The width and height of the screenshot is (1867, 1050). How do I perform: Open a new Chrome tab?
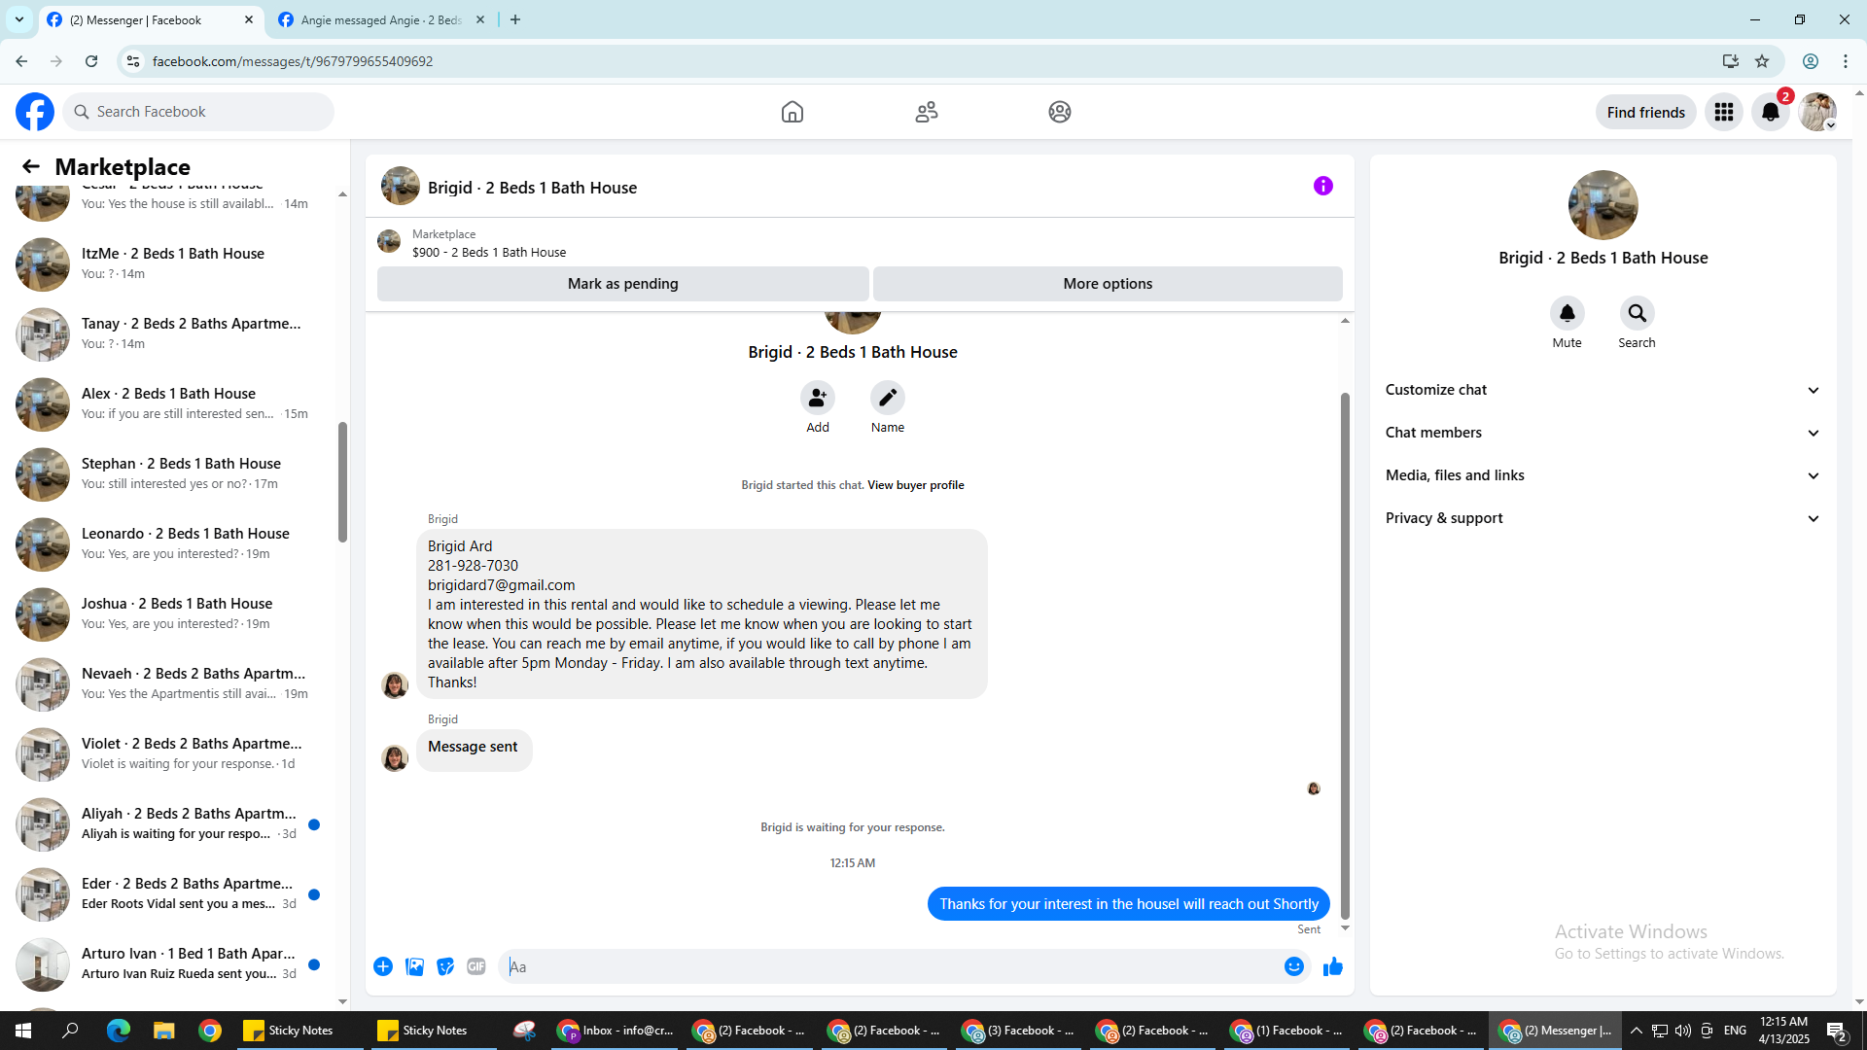tap(515, 19)
